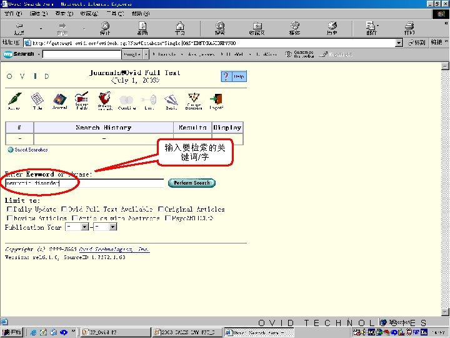Image resolution: width=450 pixels, height=338 pixels.
Task: Click the Internet Explorer quick launch icon
Action: click(x=33, y=332)
